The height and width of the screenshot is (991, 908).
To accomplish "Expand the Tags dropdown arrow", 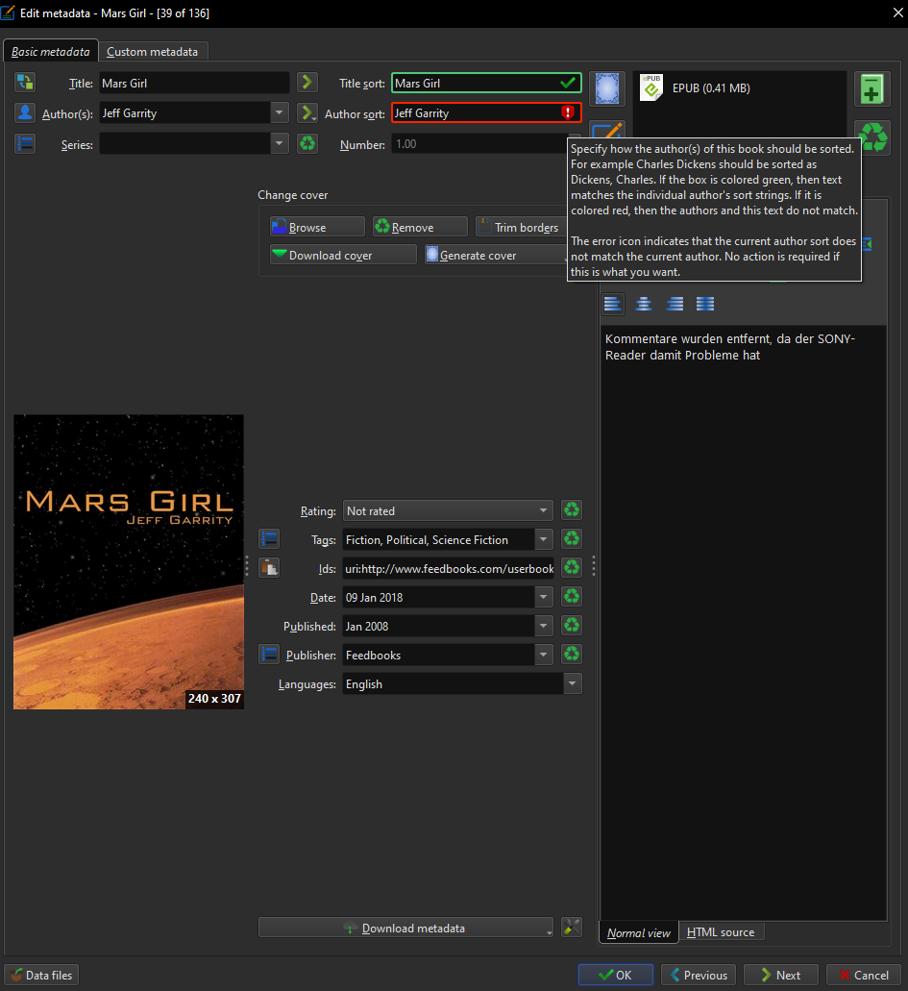I will (544, 539).
